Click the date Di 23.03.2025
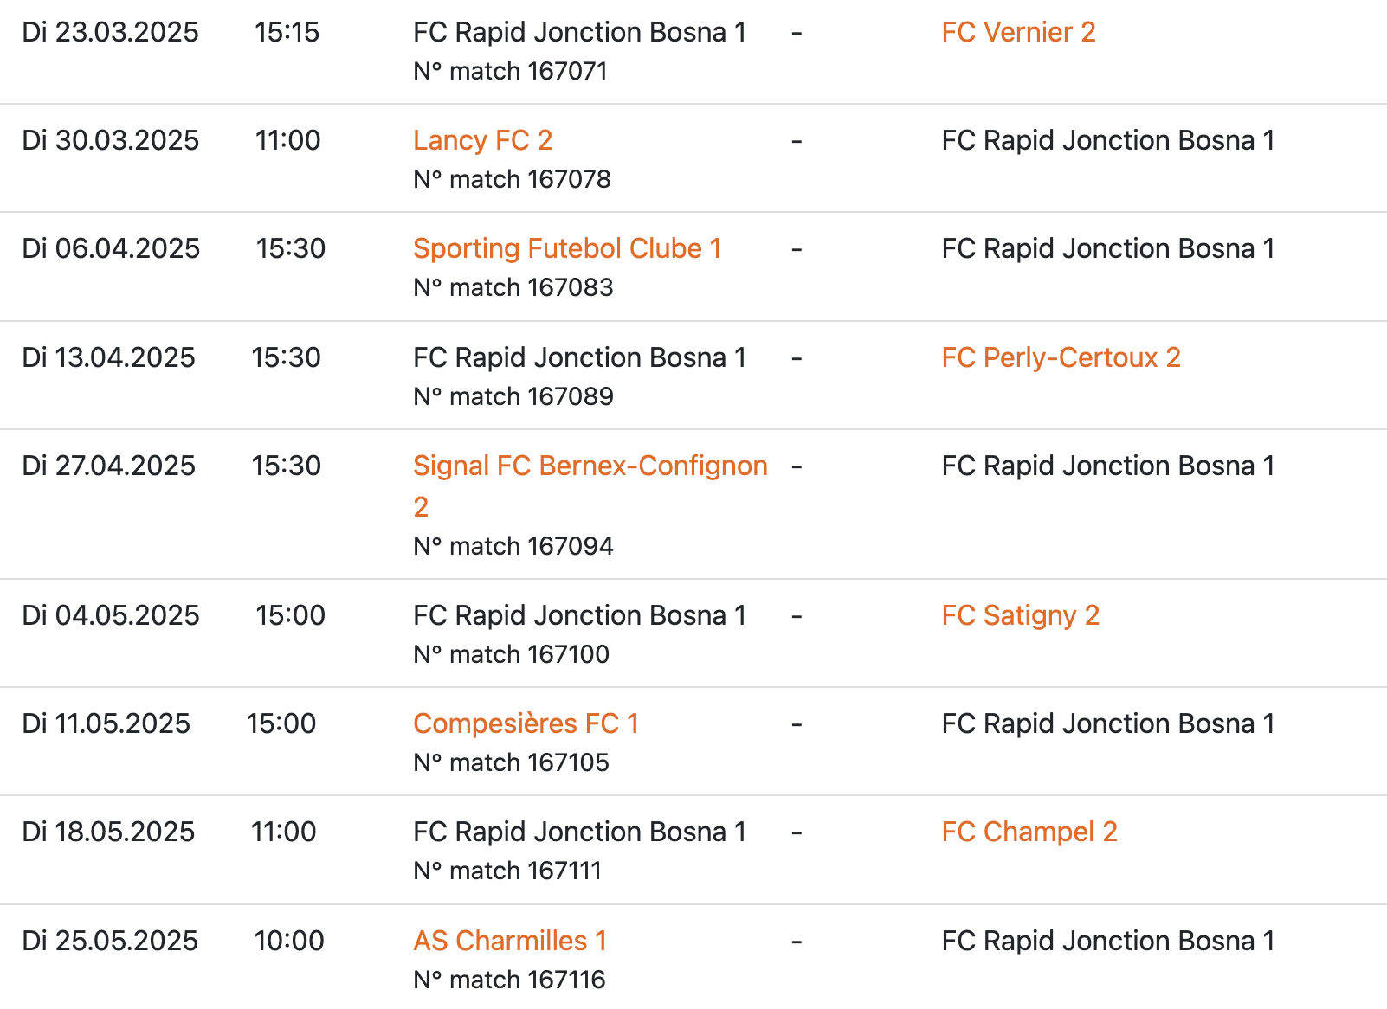 pyautogui.click(x=110, y=32)
